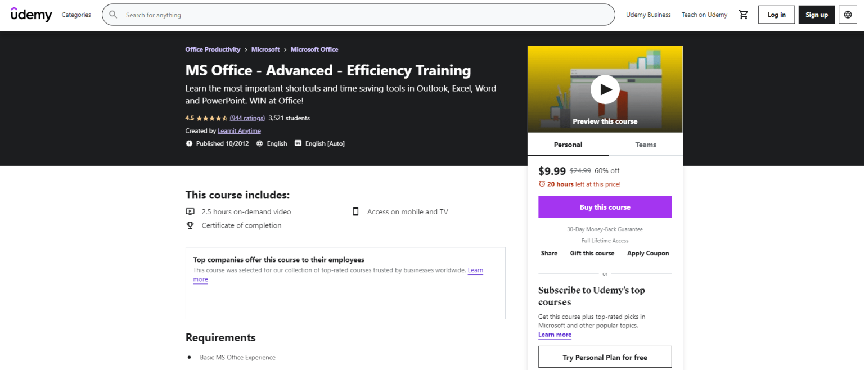Screen dimensions: 864x370
Task: Select the Personal tab
Action: pos(568,145)
